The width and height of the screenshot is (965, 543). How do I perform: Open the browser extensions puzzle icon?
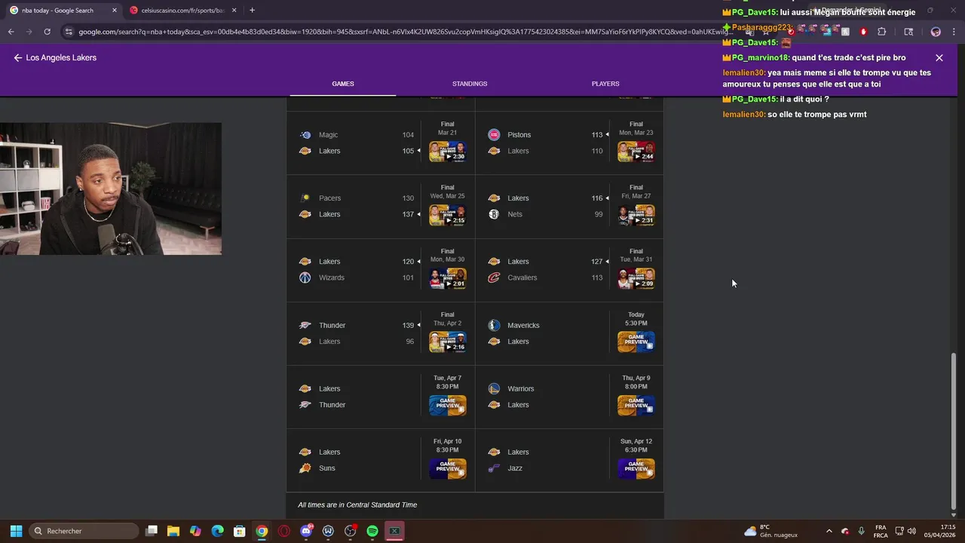(882, 32)
